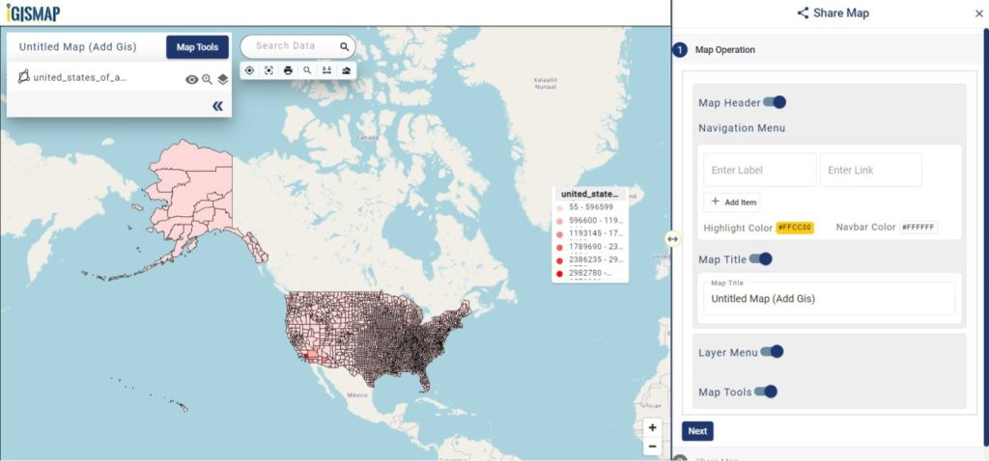989x461 pixels.
Task: Click the Share Map share icon
Action: coord(803,13)
